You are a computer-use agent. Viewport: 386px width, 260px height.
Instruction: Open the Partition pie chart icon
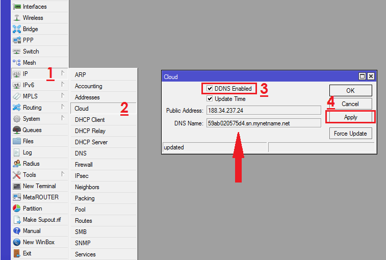pos(16,209)
